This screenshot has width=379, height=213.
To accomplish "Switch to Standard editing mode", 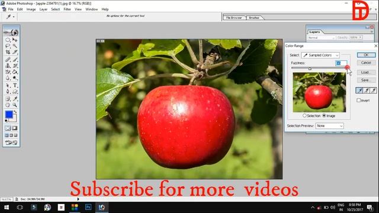I will 8,128.
